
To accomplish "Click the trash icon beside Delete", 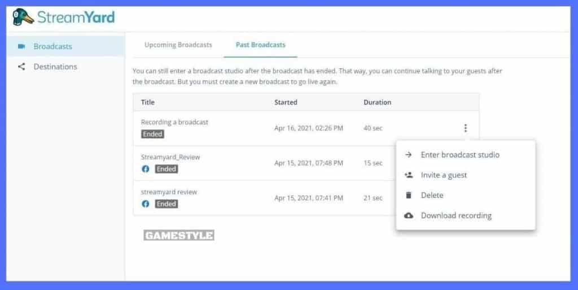I will pyautogui.click(x=409, y=196).
